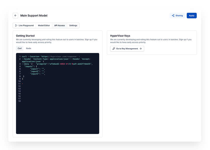Click the HyperVisor Keys heading

(120, 36)
